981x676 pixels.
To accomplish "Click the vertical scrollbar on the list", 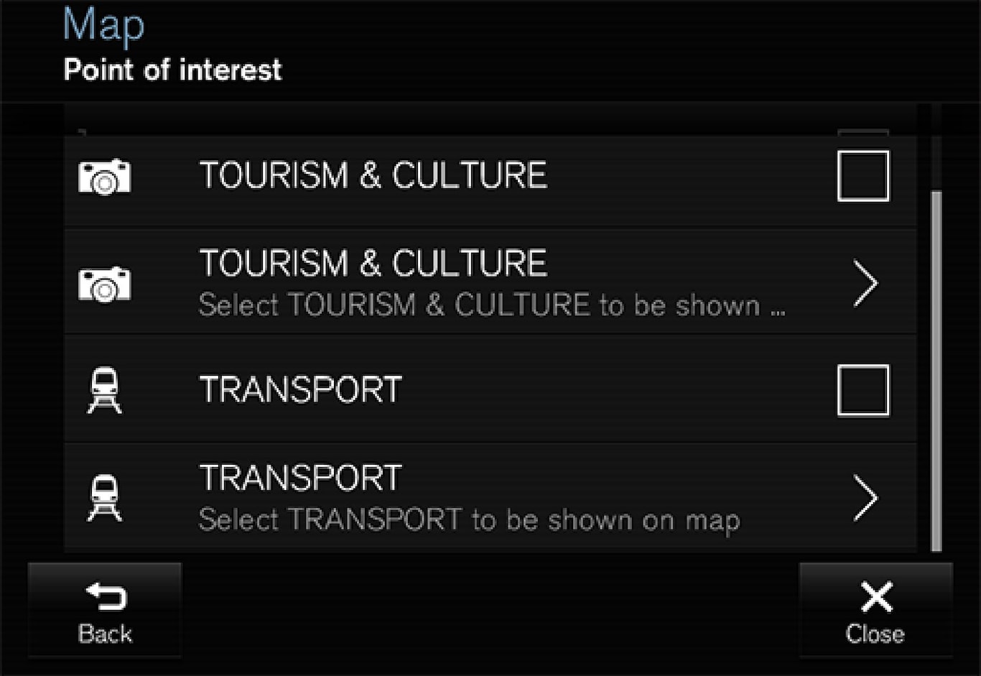I will [936, 370].
